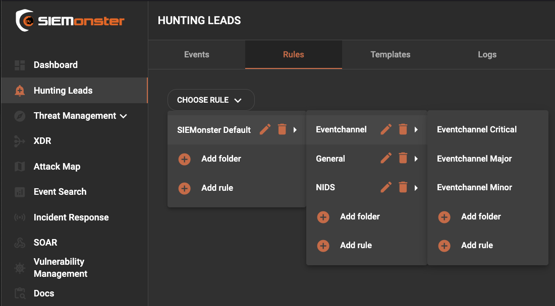Click the trash icon for General folder

click(x=403, y=159)
